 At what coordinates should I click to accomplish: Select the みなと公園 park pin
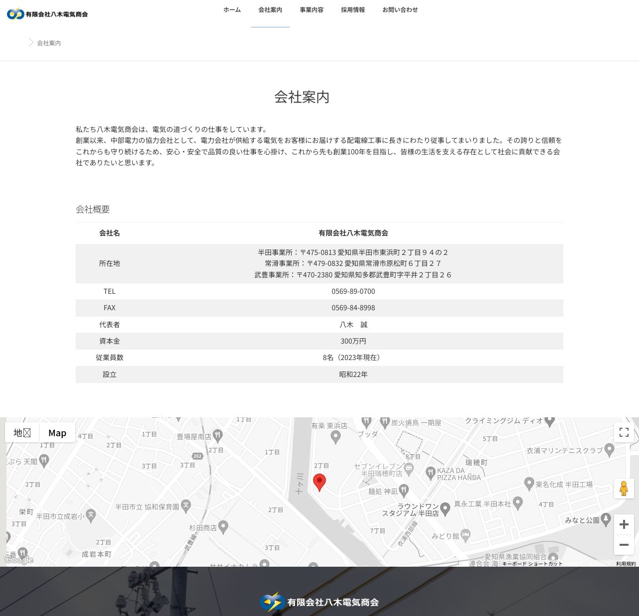pos(606,519)
